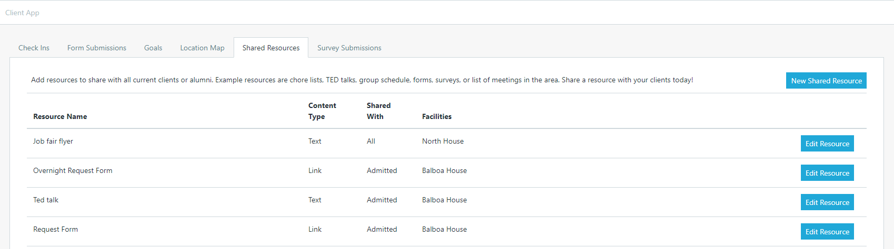This screenshot has width=894, height=249.
Task: Open Text type for Job fair flyer
Action: (315, 141)
